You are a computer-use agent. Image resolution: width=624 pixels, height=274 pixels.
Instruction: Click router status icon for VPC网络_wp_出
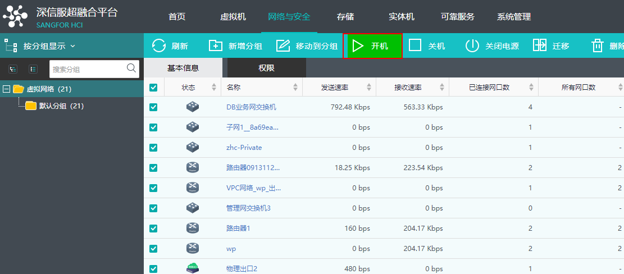coord(193,188)
